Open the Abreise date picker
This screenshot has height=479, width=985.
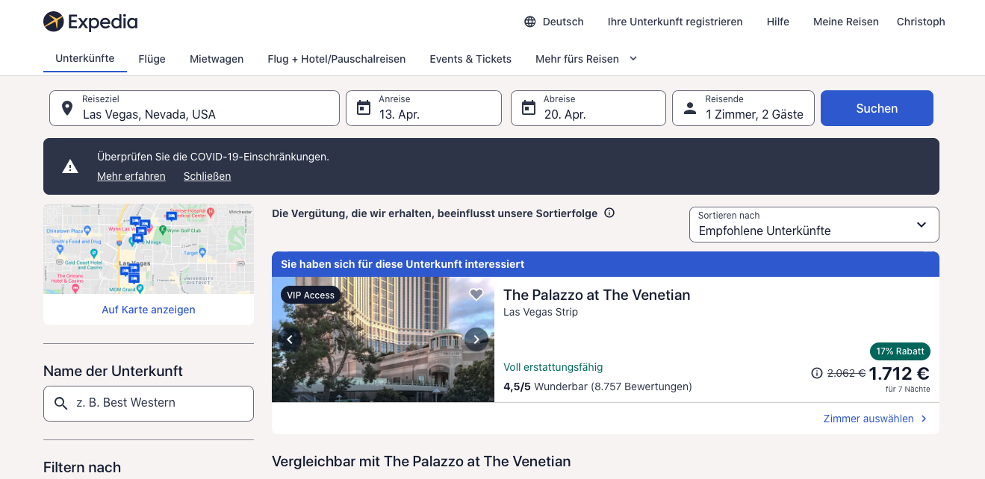point(588,108)
